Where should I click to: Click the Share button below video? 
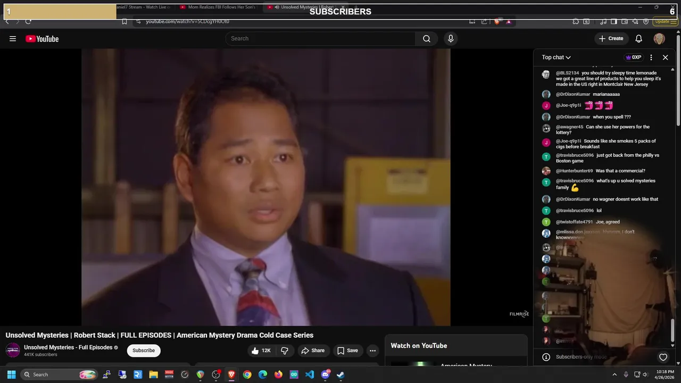pos(312,351)
